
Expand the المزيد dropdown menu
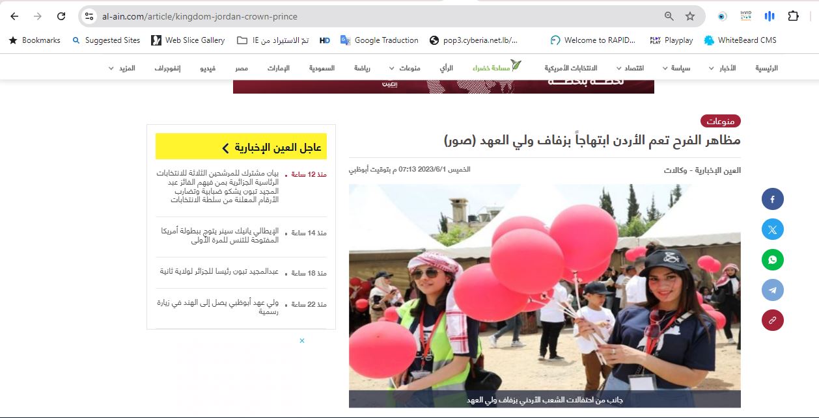122,68
